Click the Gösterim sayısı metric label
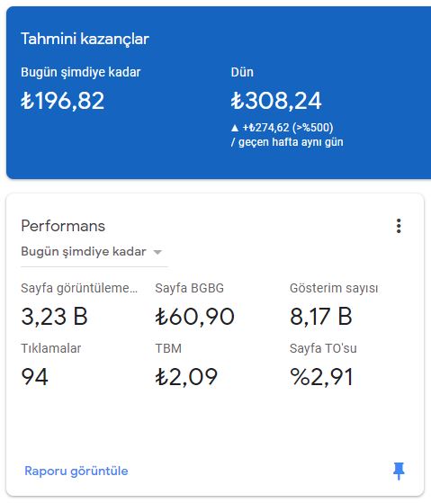The height and width of the screenshot is (503, 431). [x=334, y=288]
